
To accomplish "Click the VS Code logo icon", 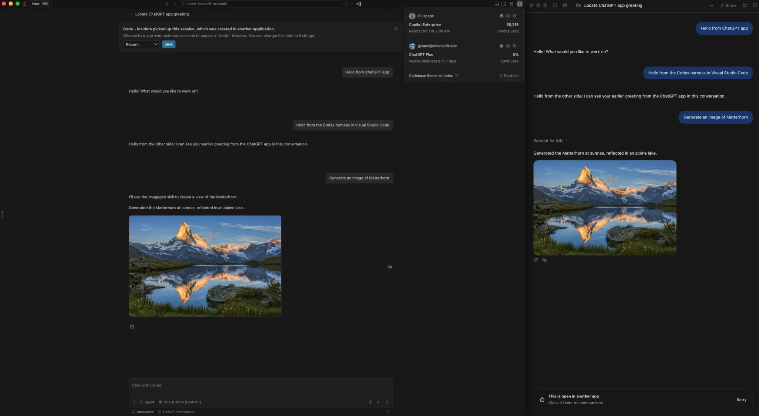I will pos(359,4).
